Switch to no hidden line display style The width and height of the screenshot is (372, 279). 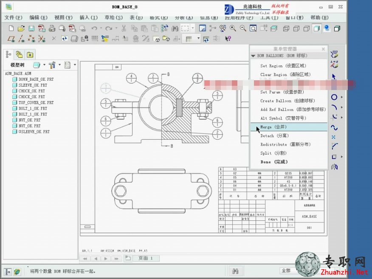[x=307, y=28]
